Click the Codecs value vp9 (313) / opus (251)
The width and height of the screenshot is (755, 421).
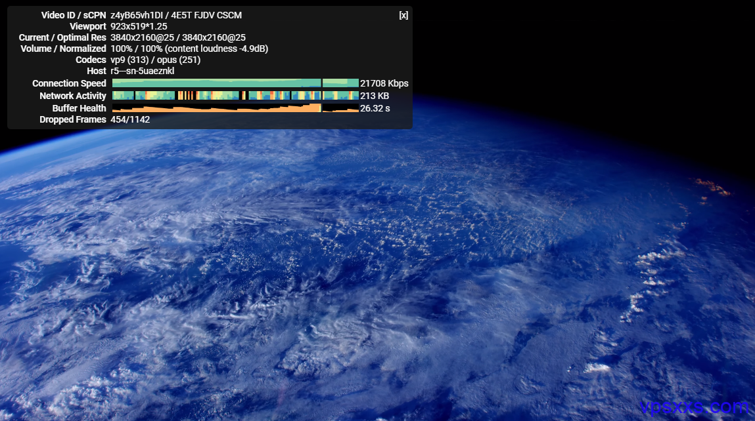pyautogui.click(x=156, y=60)
